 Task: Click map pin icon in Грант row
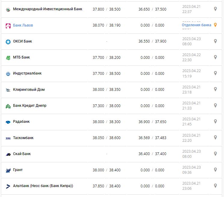215,170
